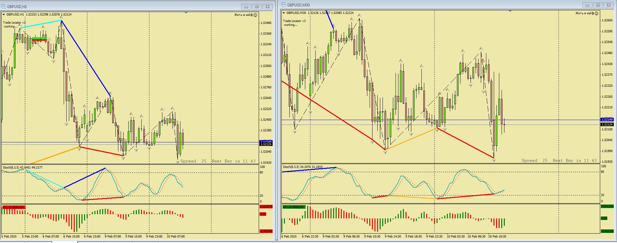Click the chart shift triangle on M30 chart
Image resolution: width=617 pixels, height=243 pixels.
[510, 11]
